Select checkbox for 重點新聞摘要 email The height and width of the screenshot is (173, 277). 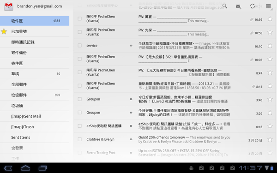tap(80, 86)
